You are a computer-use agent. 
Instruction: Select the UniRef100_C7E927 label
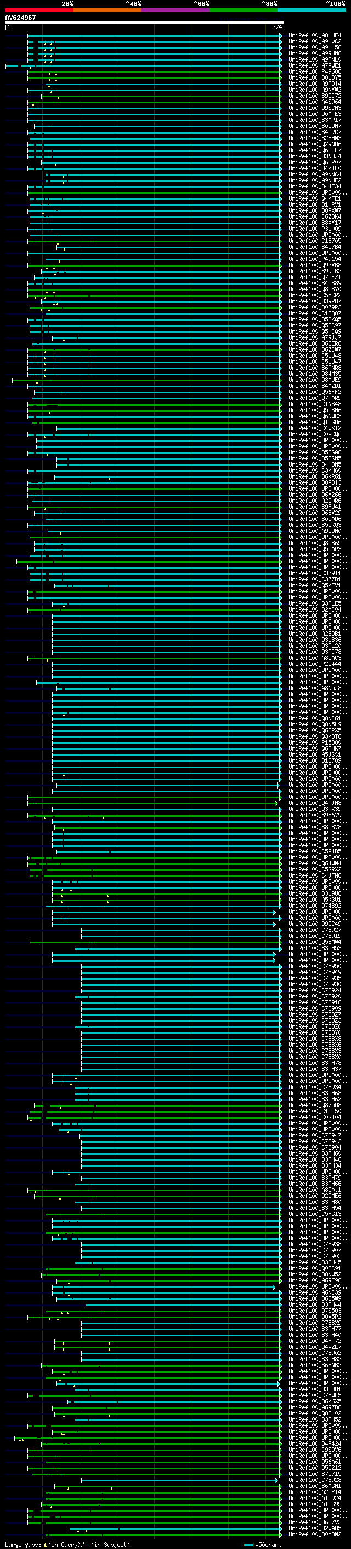click(x=315, y=930)
